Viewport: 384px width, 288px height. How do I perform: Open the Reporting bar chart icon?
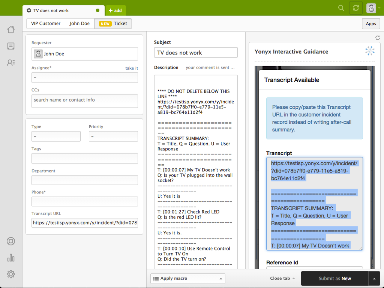click(x=11, y=258)
